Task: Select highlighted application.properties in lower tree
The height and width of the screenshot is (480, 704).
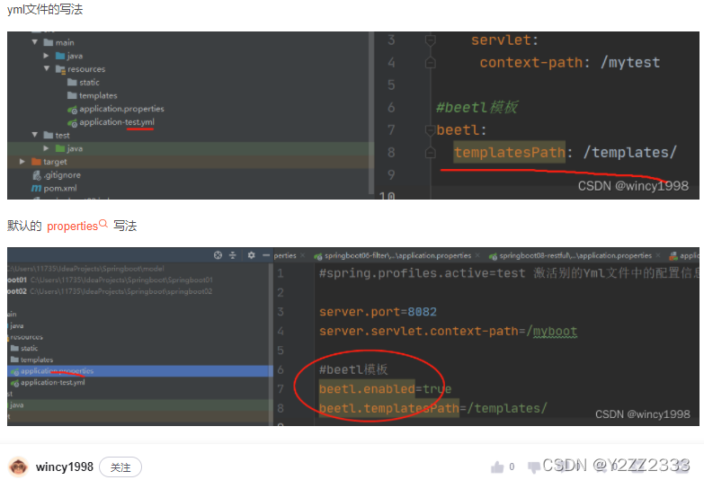Action: point(140,371)
